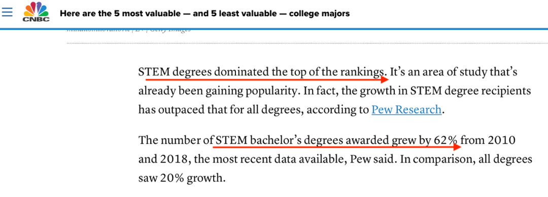Click the blue divider line below header
The image size is (548, 197).
[x=274, y=28]
